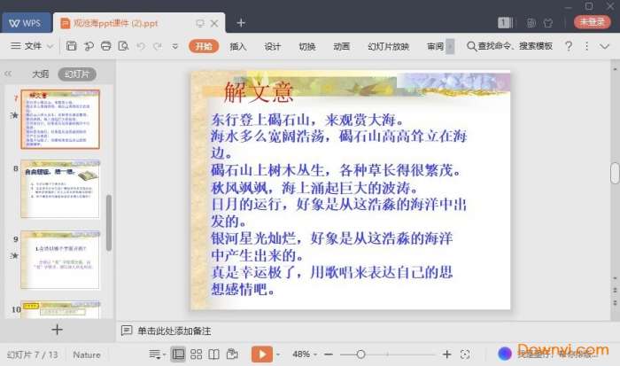Open the 切换 ribbon tab

[306, 46]
